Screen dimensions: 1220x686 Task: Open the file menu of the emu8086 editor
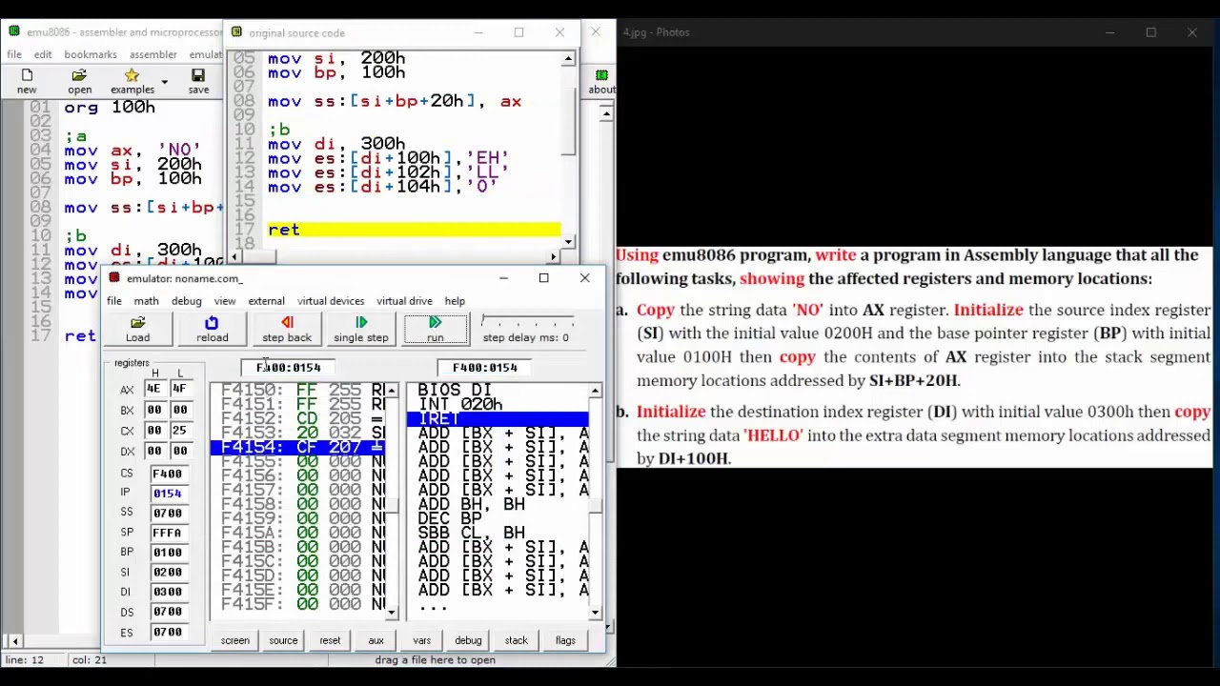click(14, 54)
